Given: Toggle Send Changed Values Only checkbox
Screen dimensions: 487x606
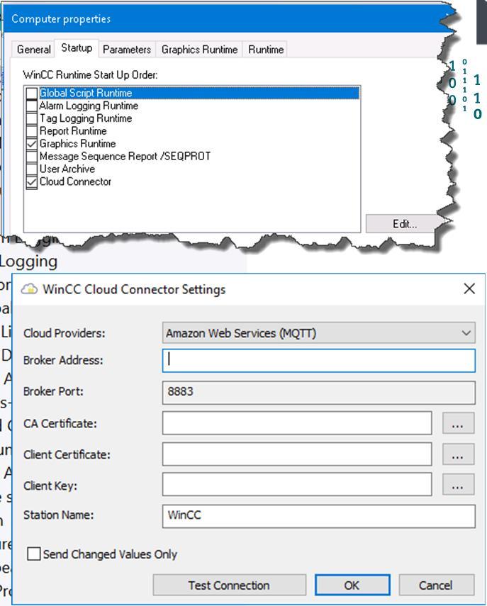Looking at the screenshot, I should (33, 554).
